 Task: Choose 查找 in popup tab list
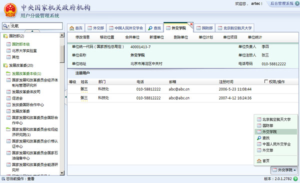[x=276, y=138]
